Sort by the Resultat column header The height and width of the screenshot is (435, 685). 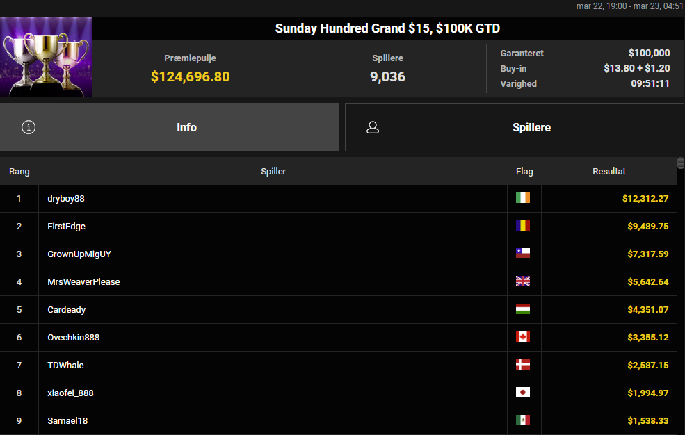tap(609, 171)
